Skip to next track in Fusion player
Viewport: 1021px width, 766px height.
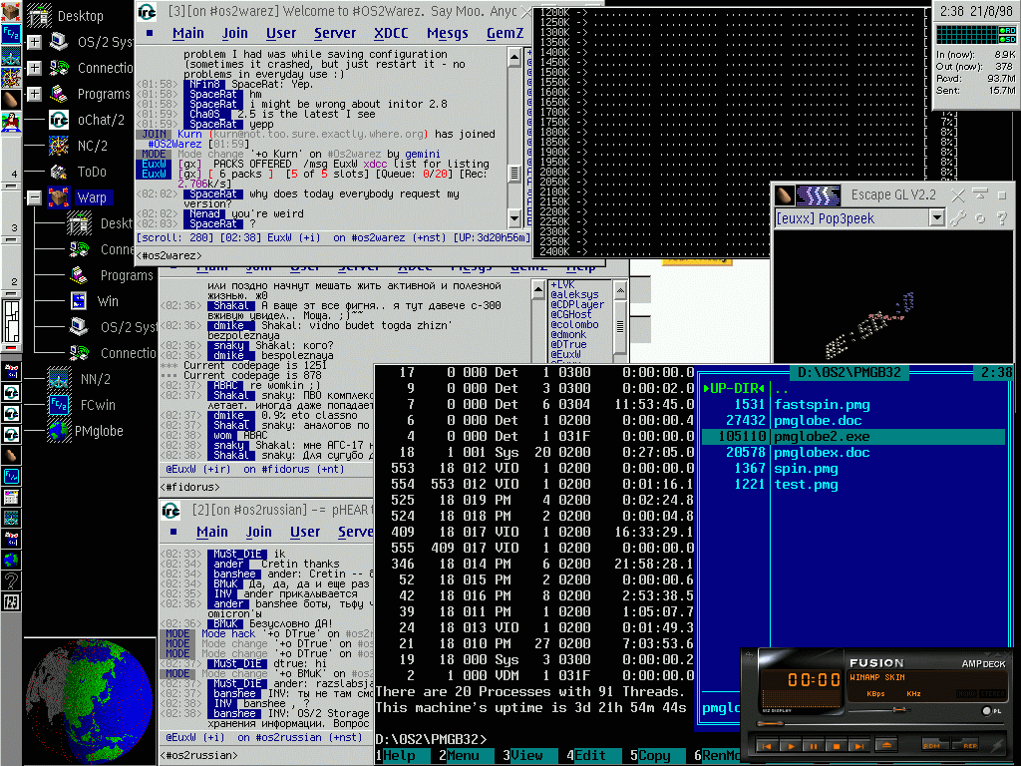click(858, 746)
